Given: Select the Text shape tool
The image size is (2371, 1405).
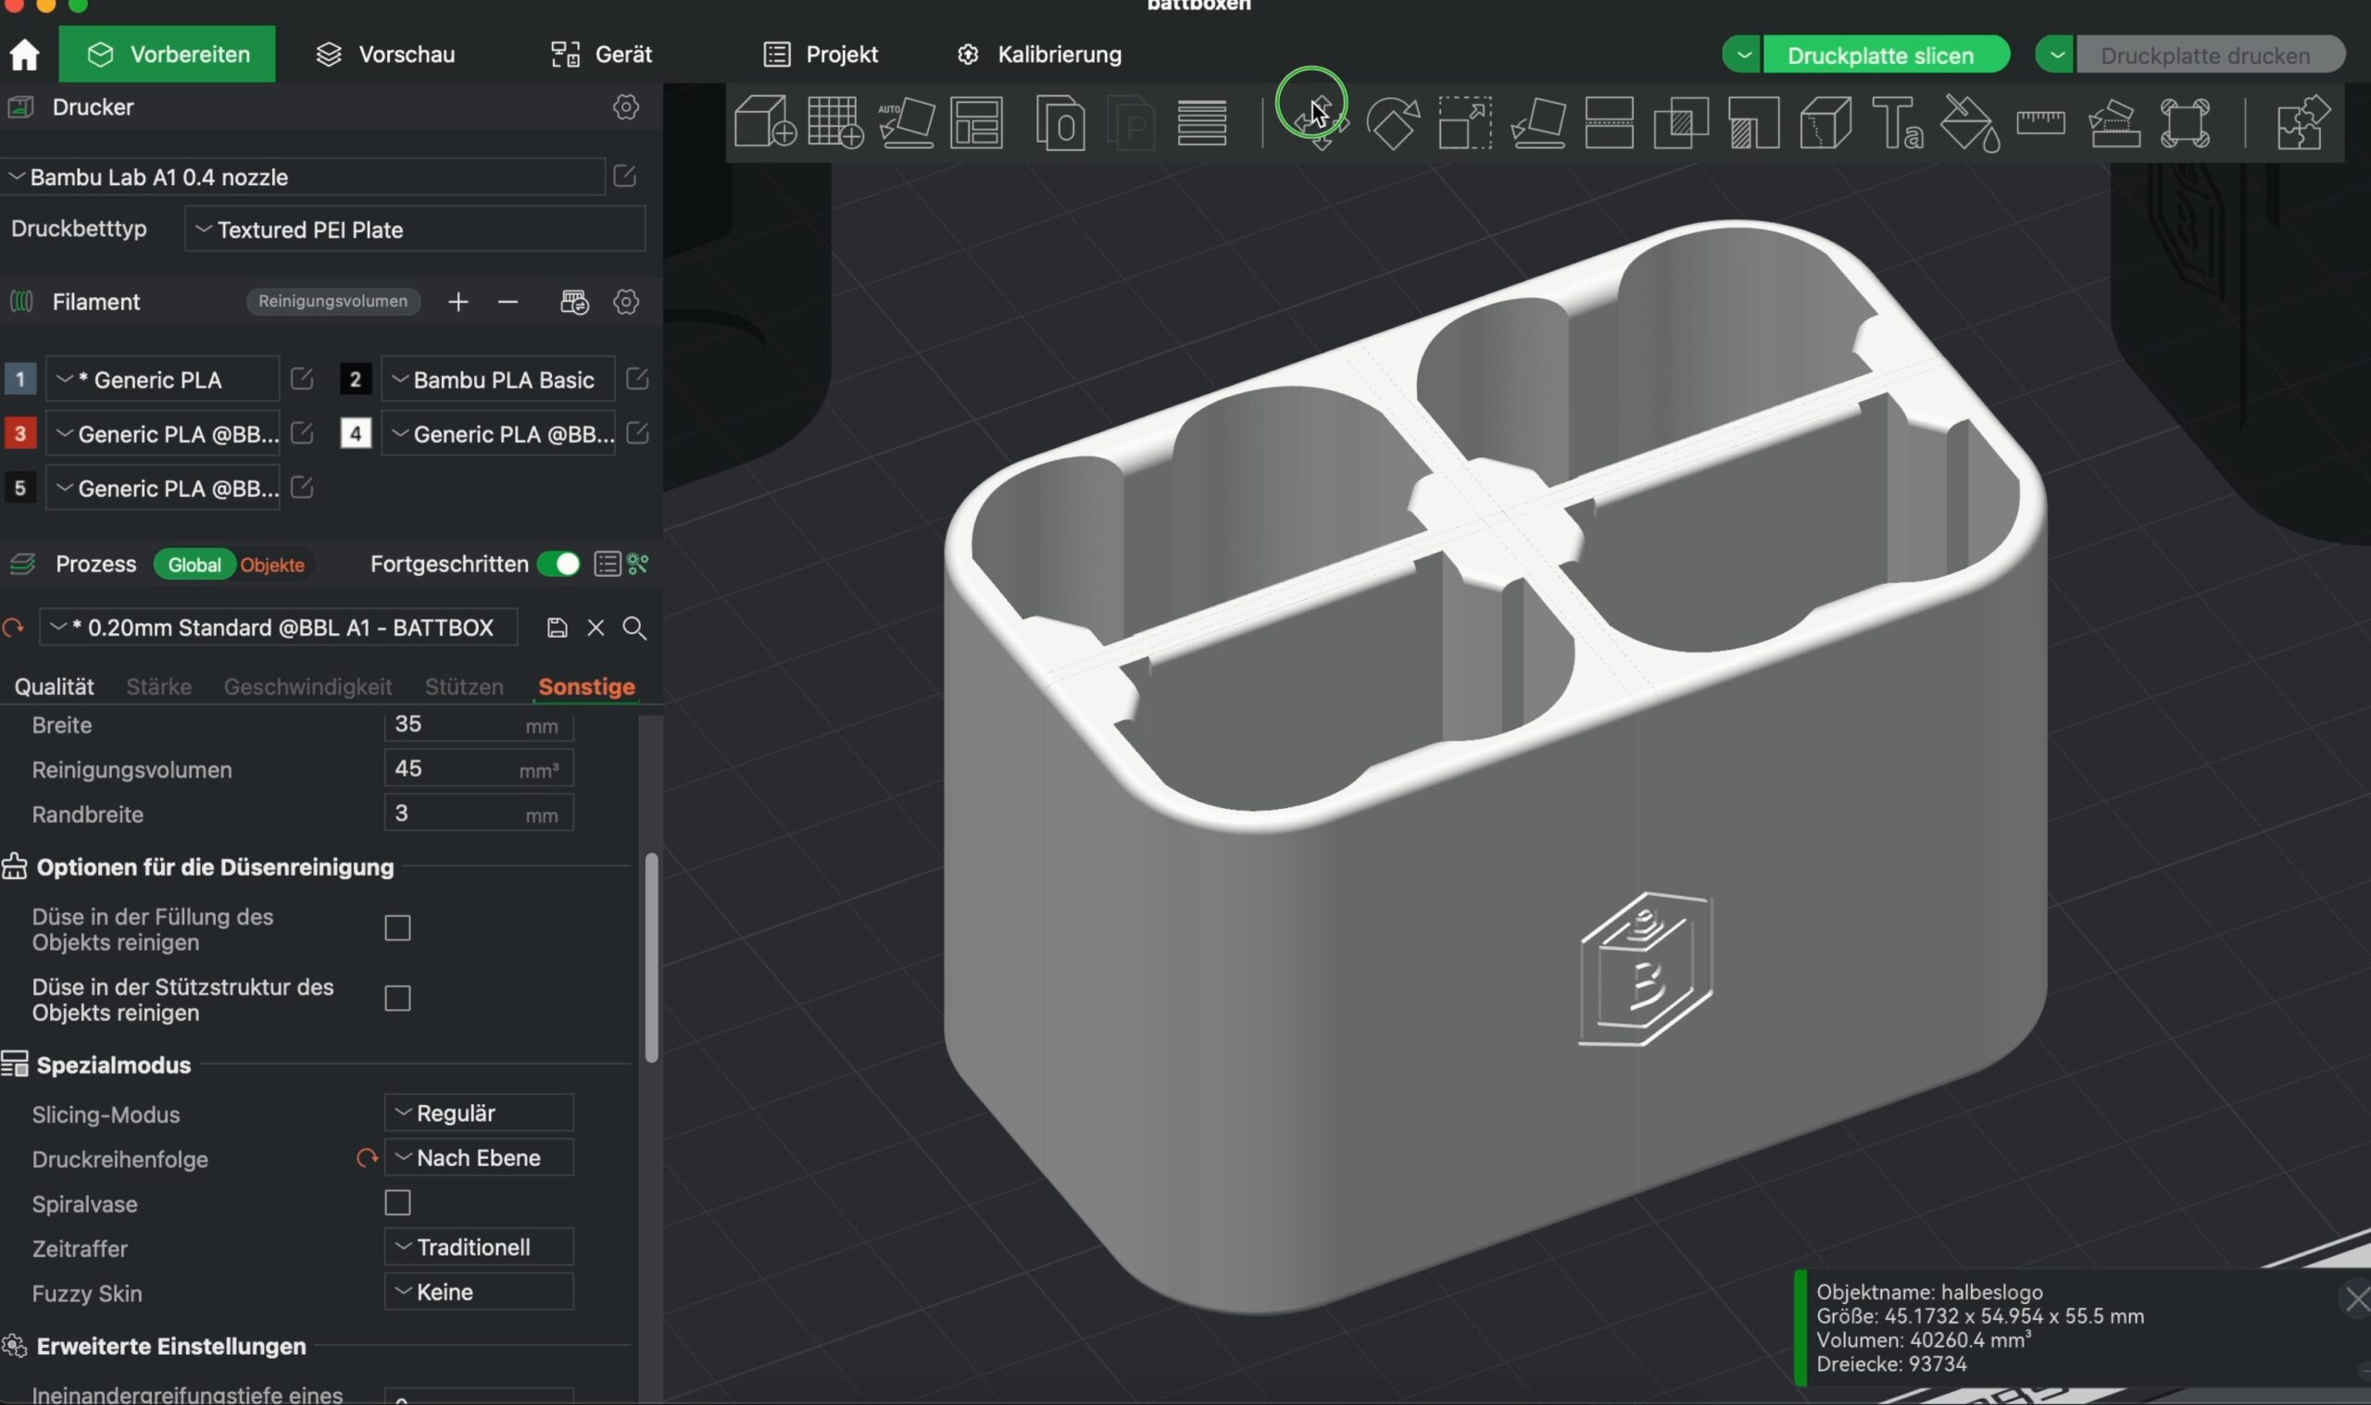Looking at the screenshot, I should pos(1898,122).
